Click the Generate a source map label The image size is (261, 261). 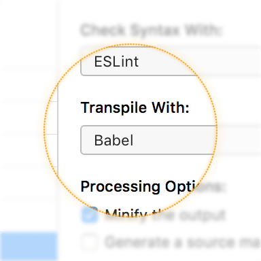click(x=183, y=242)
